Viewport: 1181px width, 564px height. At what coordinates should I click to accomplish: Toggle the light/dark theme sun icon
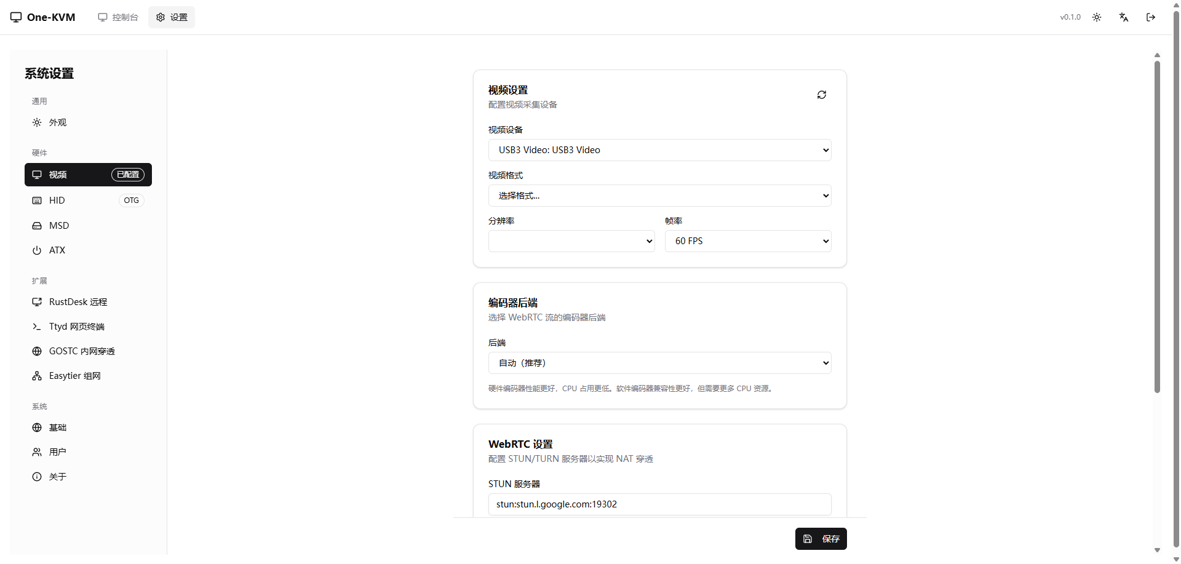tap(1096, 17)
